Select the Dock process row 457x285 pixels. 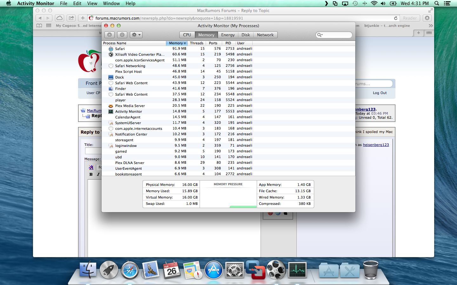coord(228,77)
